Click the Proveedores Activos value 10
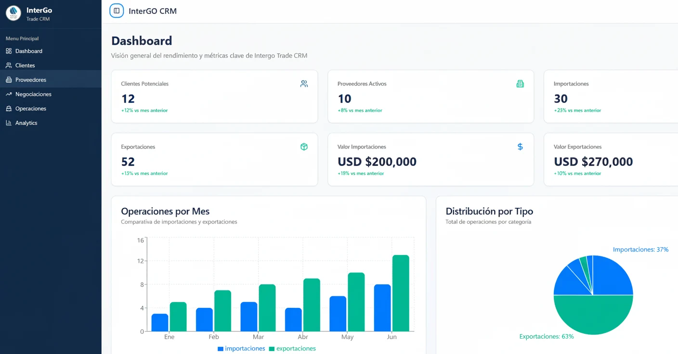Viewport: 678px width, 354px height. (344, 99)
